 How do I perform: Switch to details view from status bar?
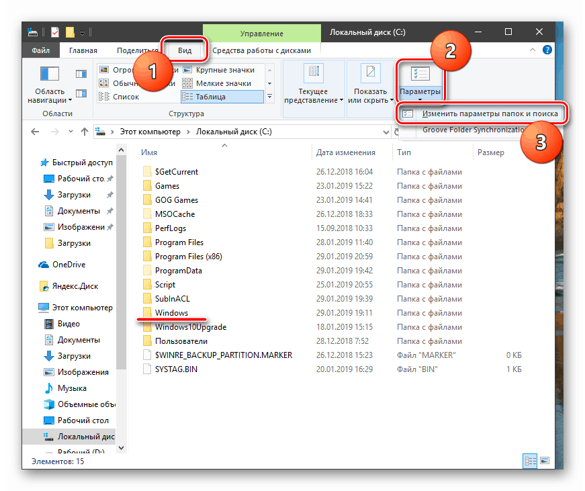[x=530, y=461]
